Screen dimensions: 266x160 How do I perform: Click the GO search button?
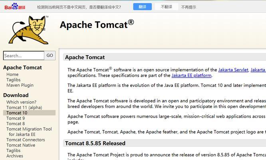pos(50,56)
